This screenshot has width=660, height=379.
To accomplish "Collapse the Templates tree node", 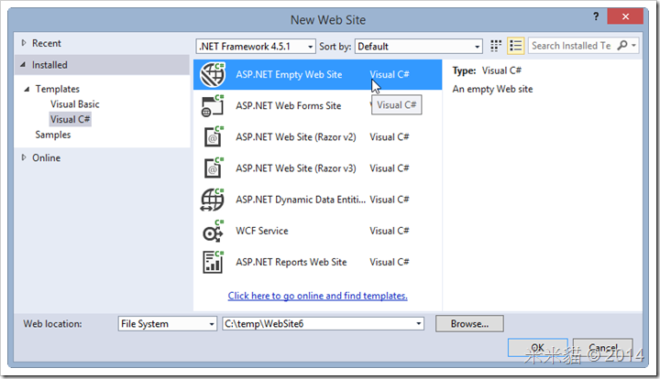I will pyautogui.click(x=27, y=89).
